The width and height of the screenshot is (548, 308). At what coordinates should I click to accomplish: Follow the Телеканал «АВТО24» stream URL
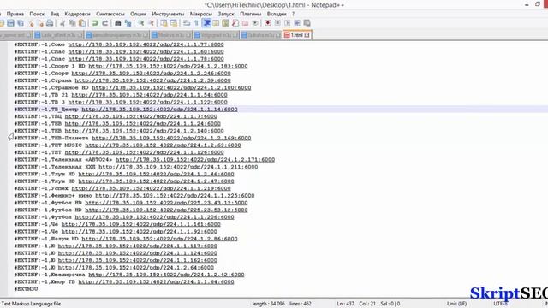pyautogui.click(x=195, y=160)
